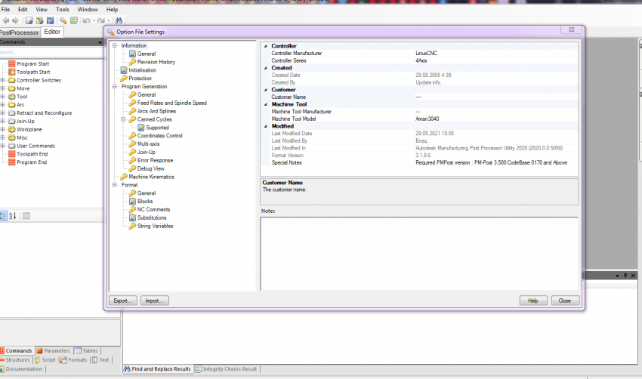The image size is (642, 379).
Task: Select the Protection key icon
Action: (x=124, y=79)
